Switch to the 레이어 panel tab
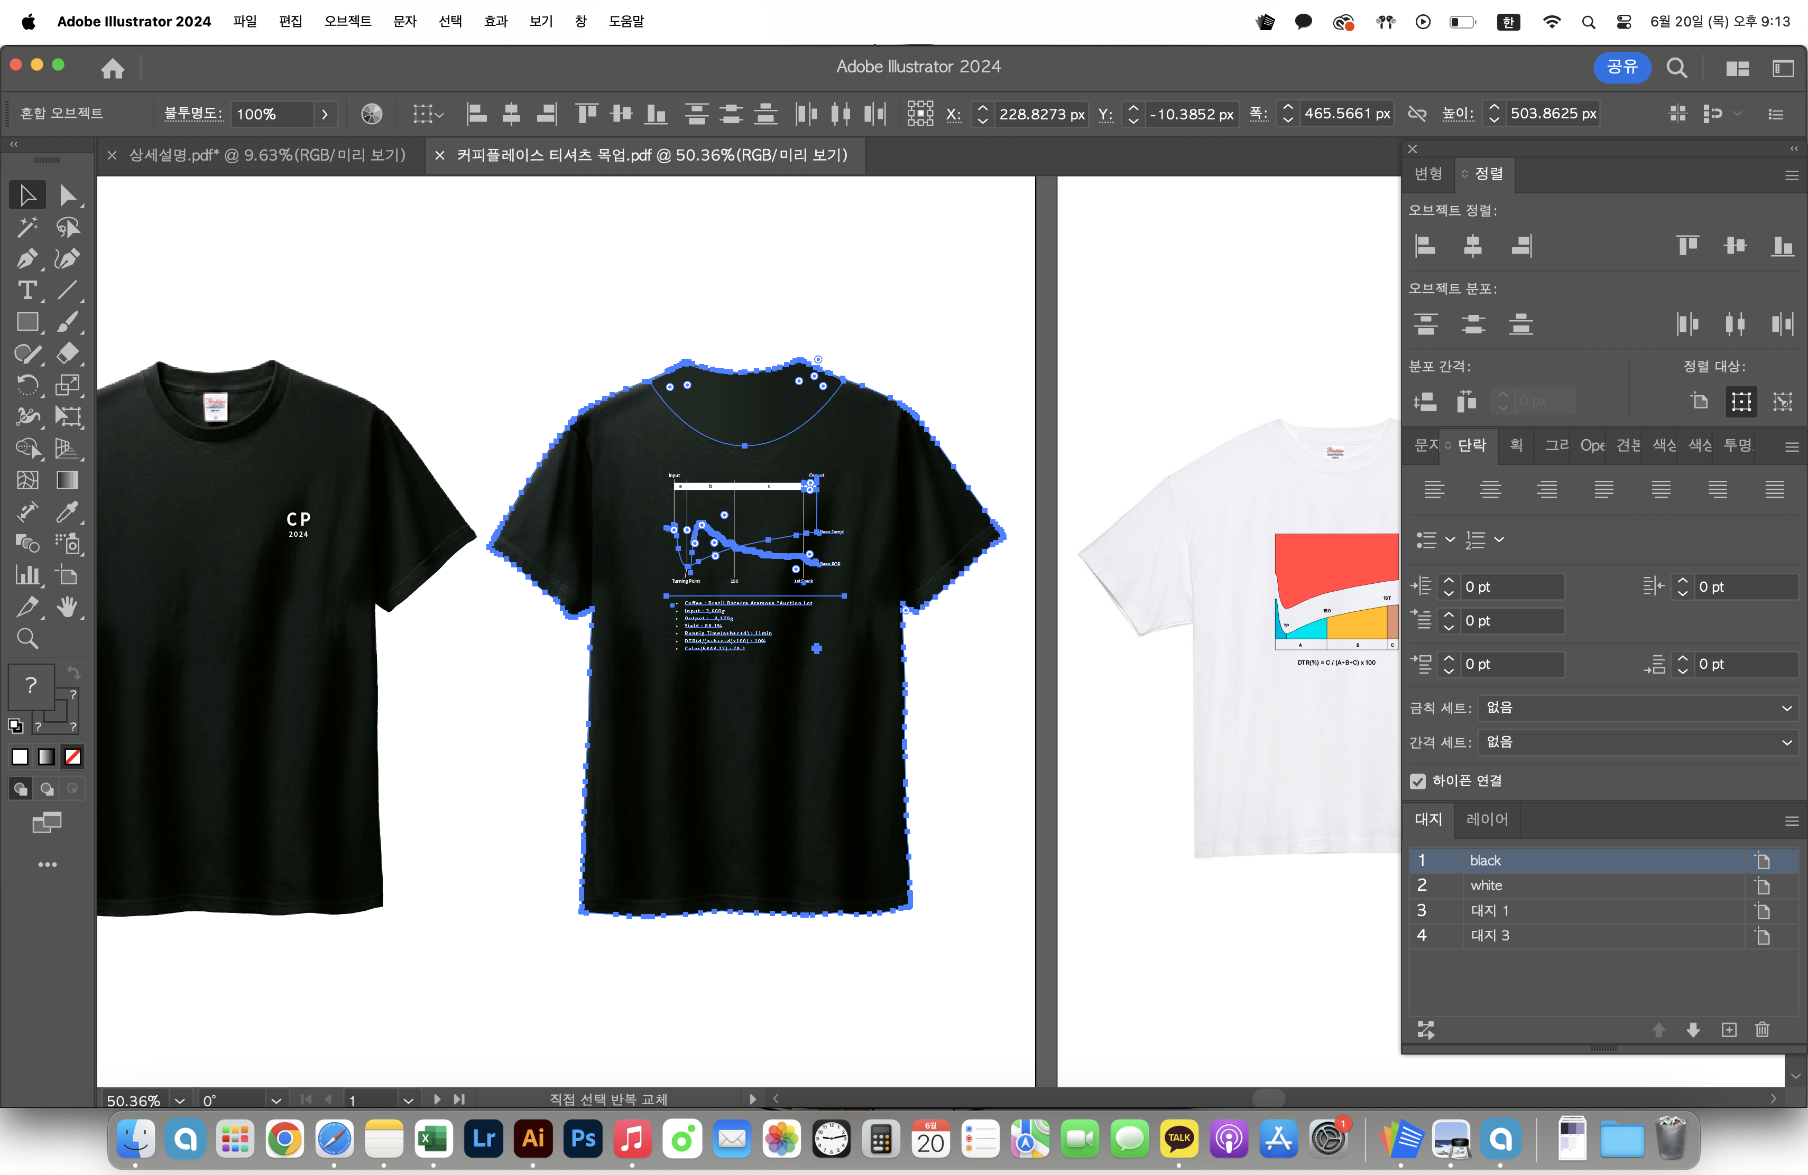 (x=1487, y=819)
